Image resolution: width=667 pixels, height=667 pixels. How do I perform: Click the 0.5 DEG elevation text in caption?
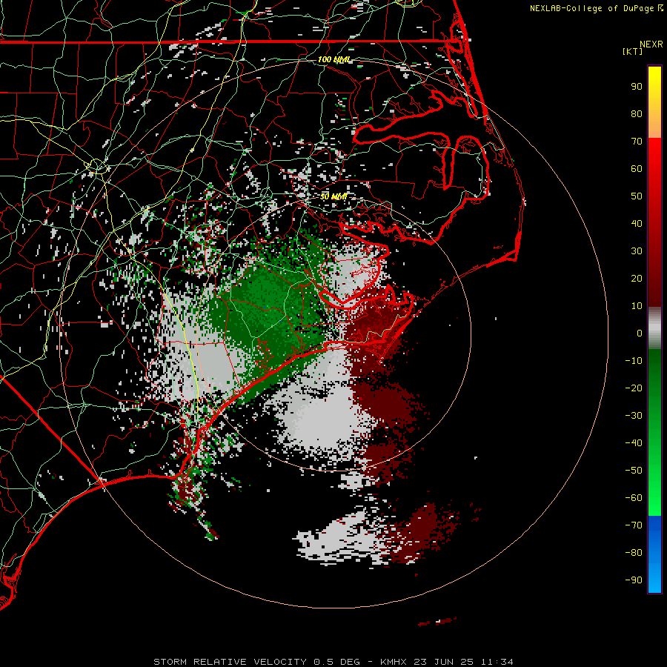[x=337, y=662]
